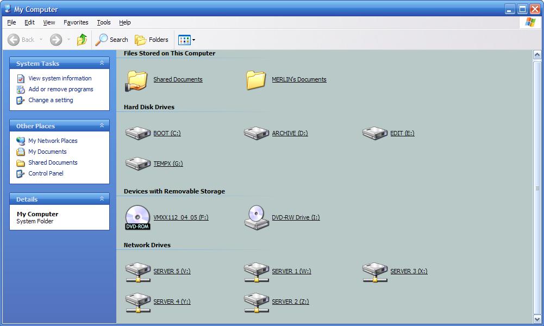Click the Windows flag logo

(x=530, y=22)
